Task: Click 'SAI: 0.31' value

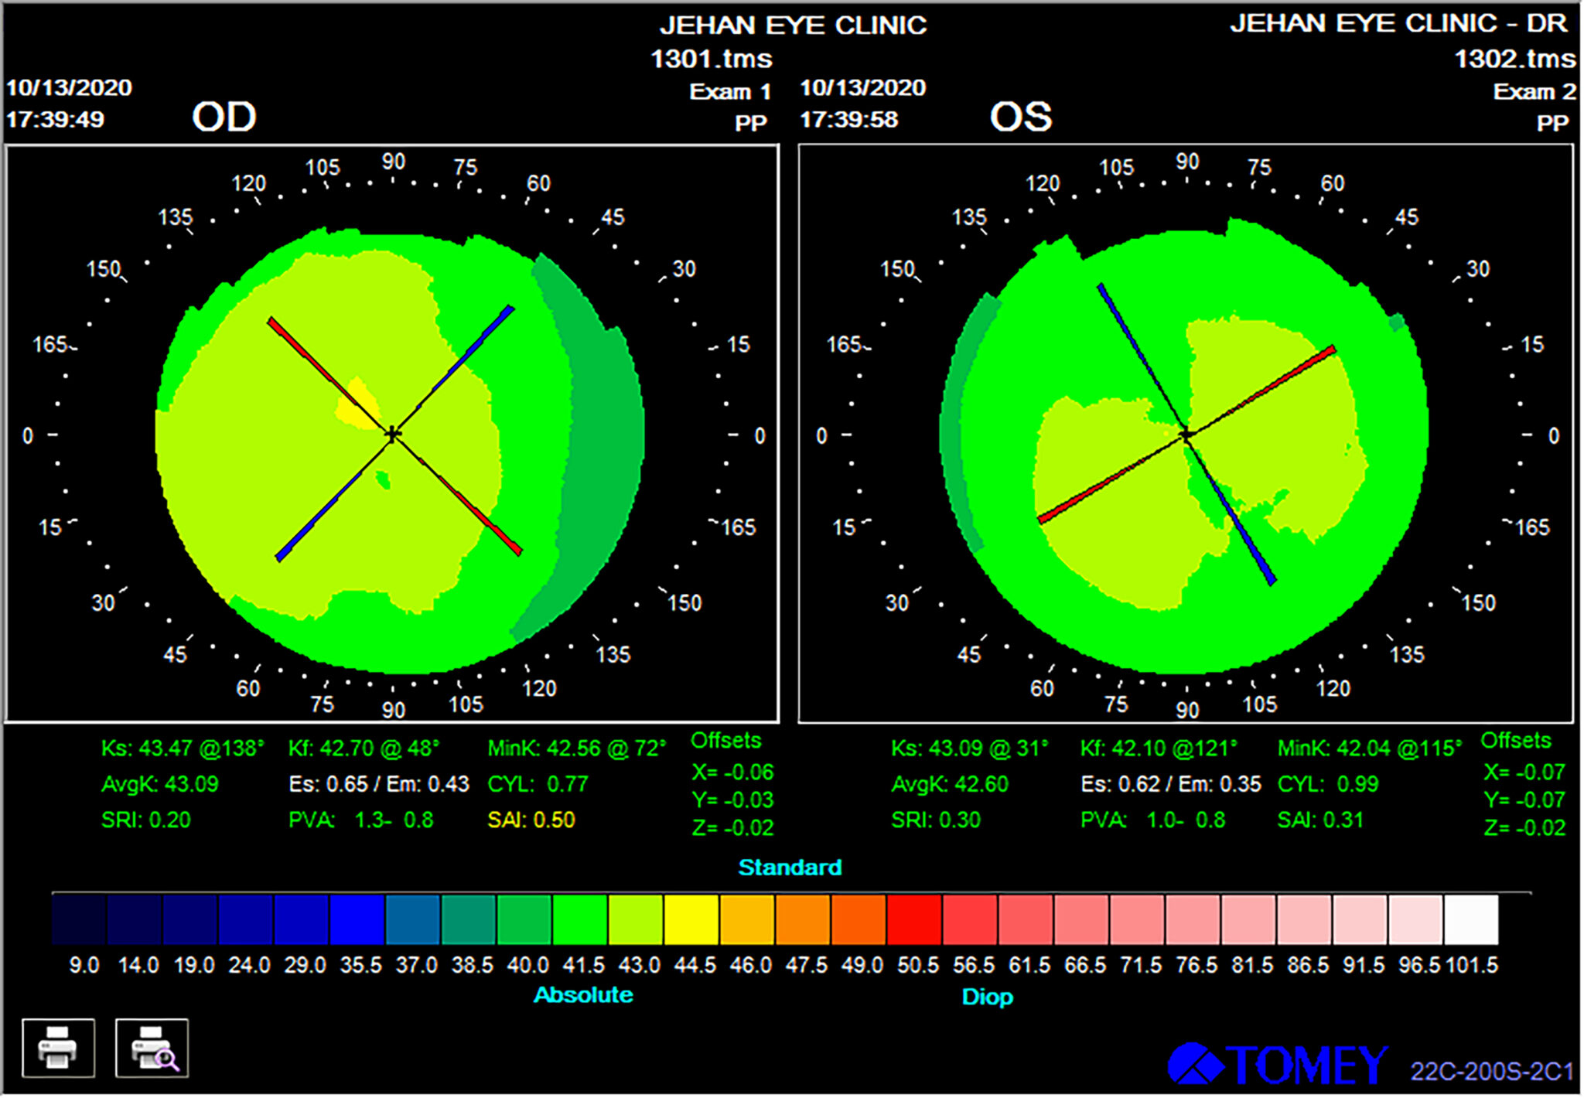Action: pos(1320,820)
